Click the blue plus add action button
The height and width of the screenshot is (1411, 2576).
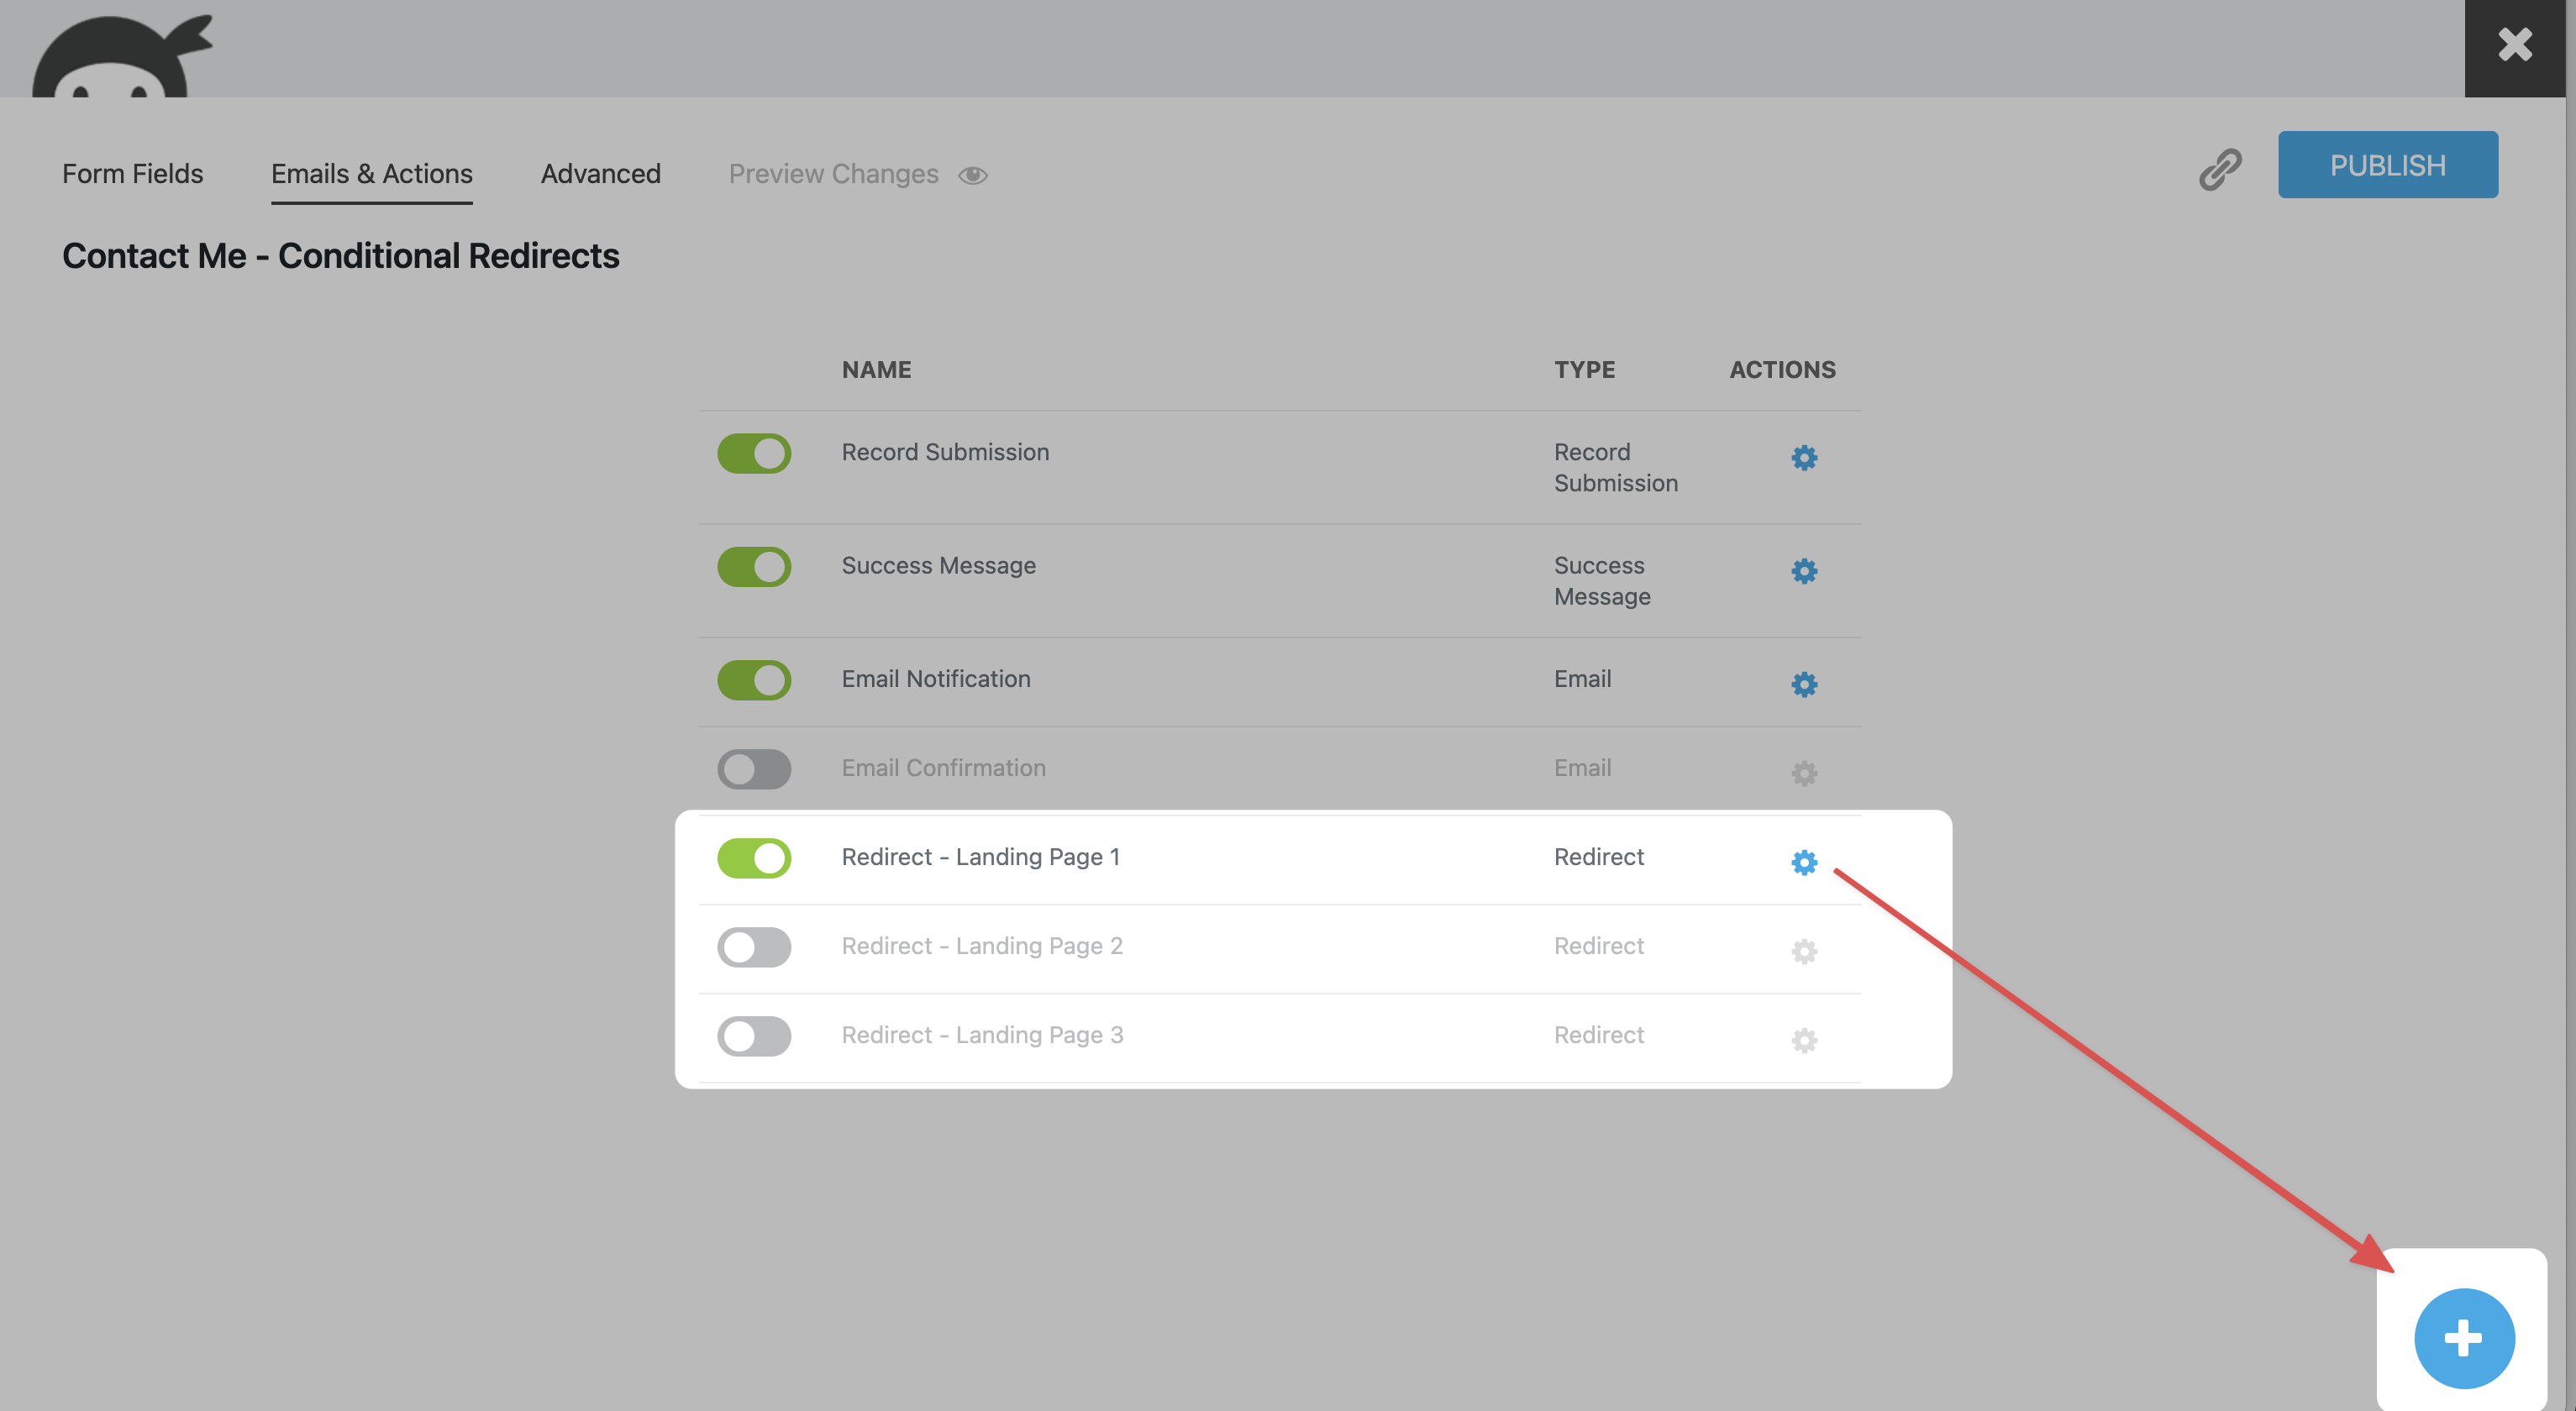[2463, 1337]
